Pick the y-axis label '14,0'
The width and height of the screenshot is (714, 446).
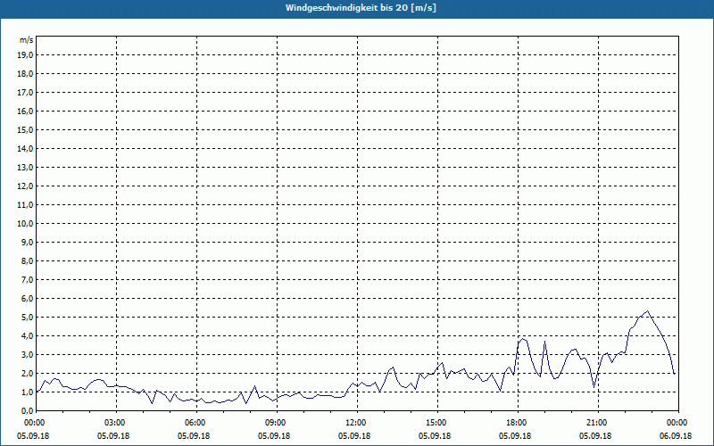click(25, 148)
